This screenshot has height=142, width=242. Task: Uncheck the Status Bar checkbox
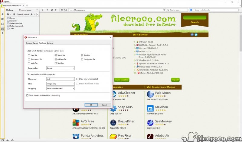[56, 55]
